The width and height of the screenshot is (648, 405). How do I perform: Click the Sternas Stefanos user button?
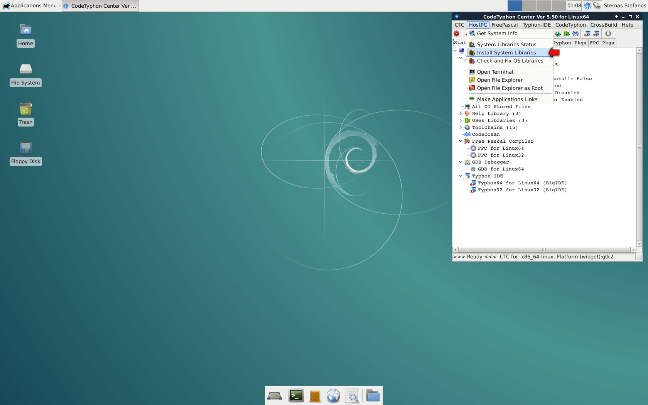(625, 5)
